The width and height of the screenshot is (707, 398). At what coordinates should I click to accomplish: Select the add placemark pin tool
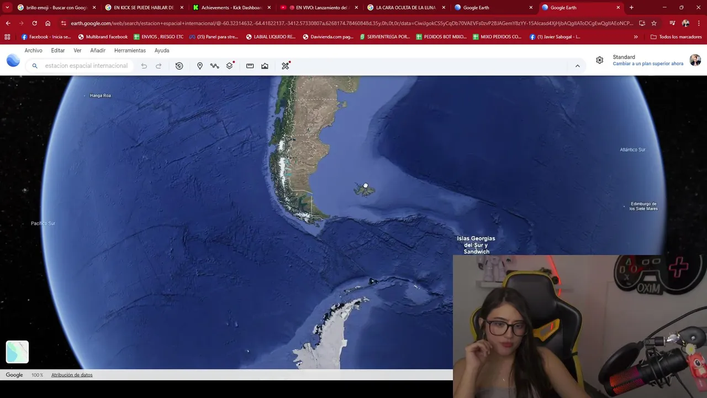pos(200,66)
